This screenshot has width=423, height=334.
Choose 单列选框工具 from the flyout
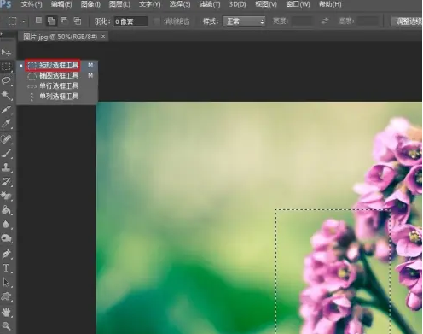point(58,97)
